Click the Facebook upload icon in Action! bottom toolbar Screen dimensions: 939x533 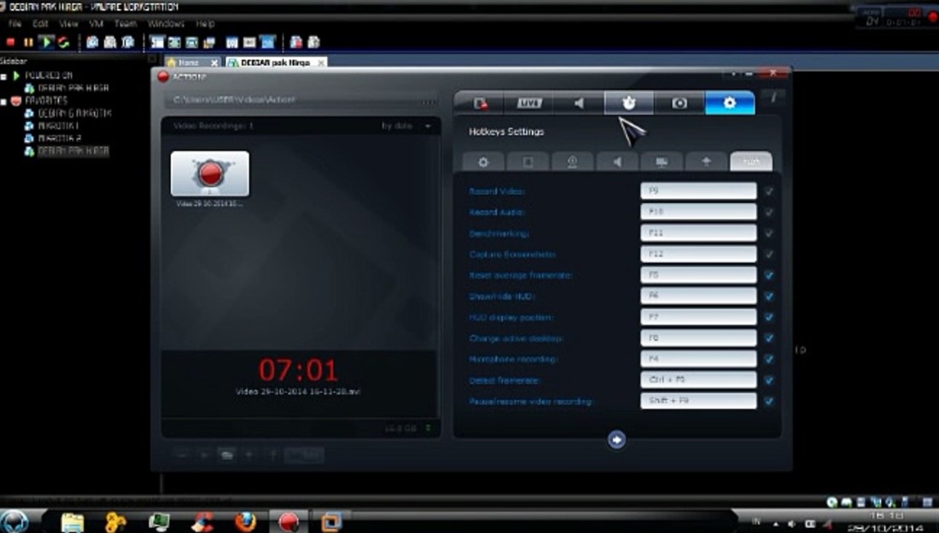(x=272, y=455)
